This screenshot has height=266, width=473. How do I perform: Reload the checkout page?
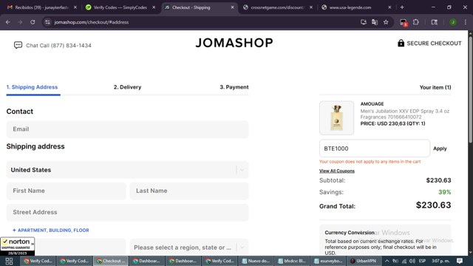click(33, 22)
